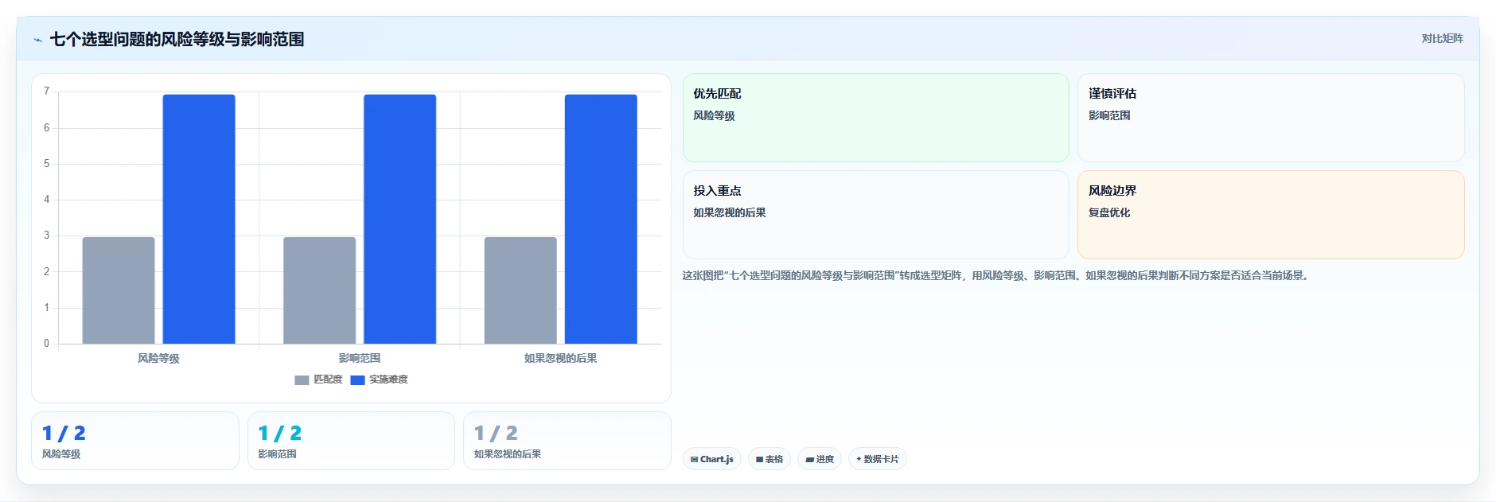This screenshot has height=502, width=1496.
Task: Click the 对比矩阵 label in the header
Action: tap(1442, 38)
